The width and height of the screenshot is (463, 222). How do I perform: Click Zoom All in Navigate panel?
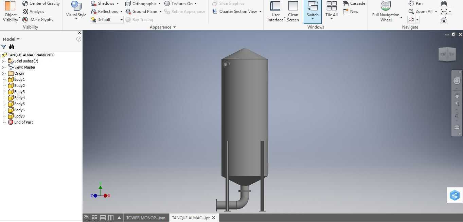421,12
